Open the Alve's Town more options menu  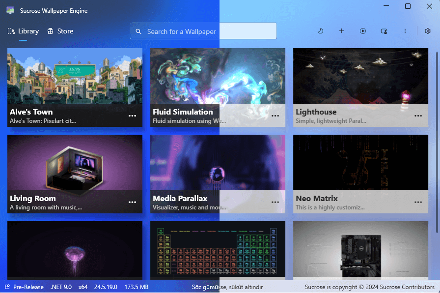coord(132,116)
